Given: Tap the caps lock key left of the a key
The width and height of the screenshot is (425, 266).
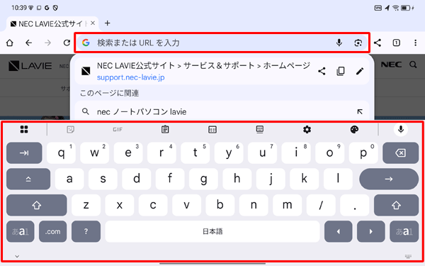Looking at the screenshot, I should click(x=28, y=179).
